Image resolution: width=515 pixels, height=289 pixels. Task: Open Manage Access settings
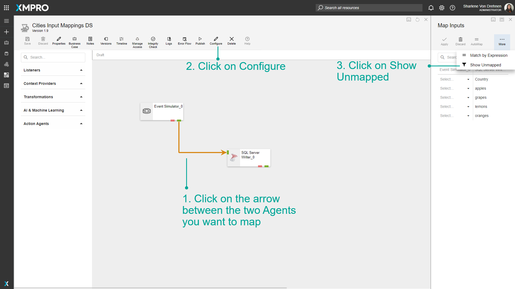(137, 41)
